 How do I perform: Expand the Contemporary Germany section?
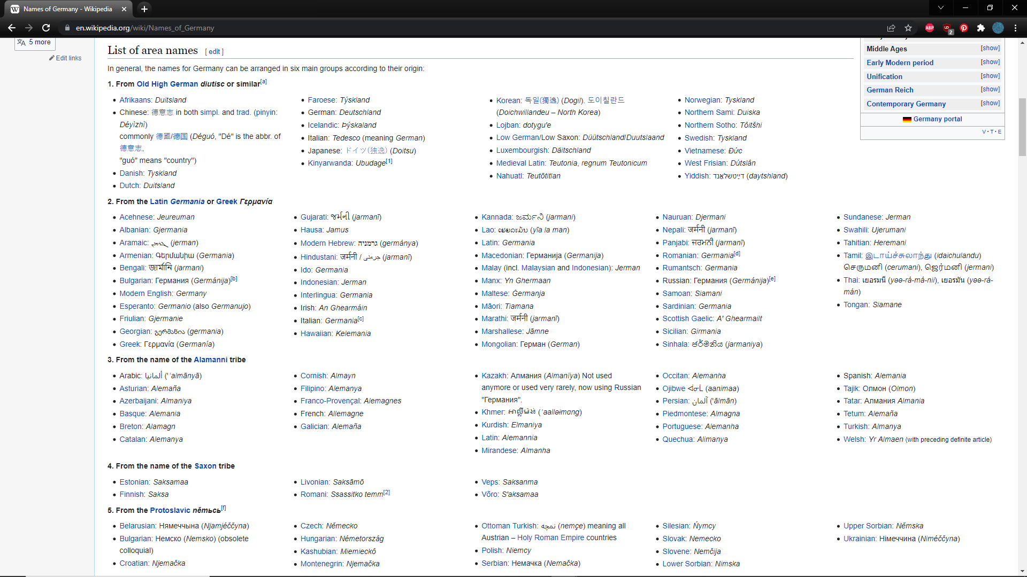[990, 103]
